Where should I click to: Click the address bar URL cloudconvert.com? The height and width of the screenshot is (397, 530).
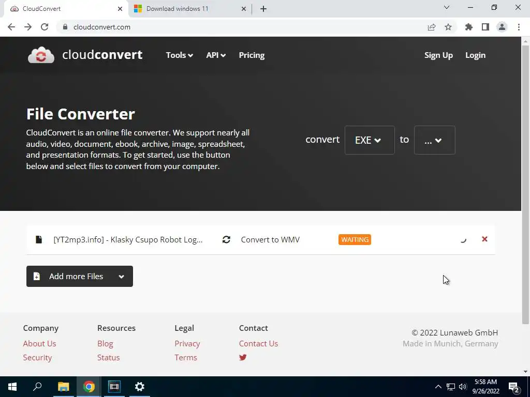pos(102,27)
